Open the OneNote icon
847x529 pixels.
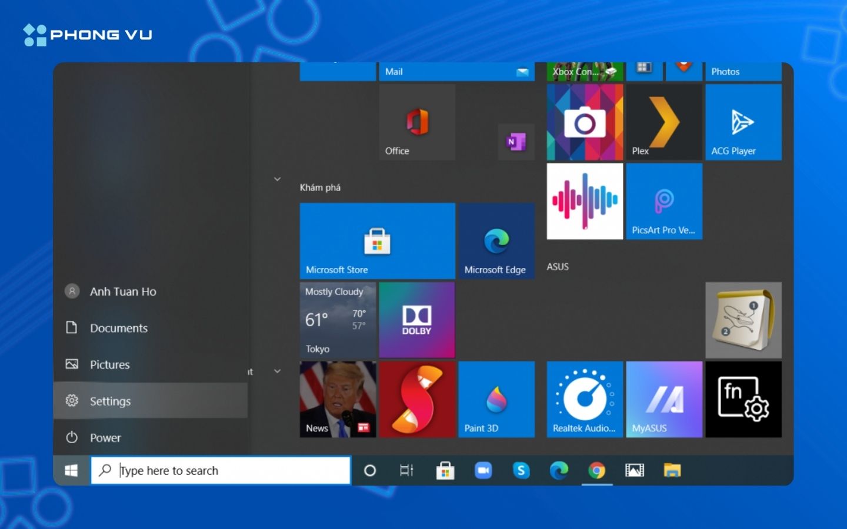(516, 142)
